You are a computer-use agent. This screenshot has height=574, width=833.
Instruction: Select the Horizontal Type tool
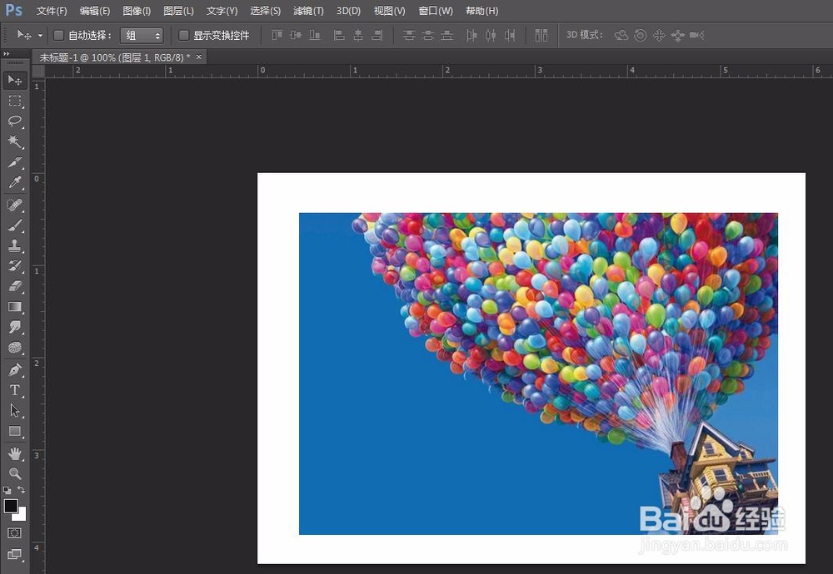[15, 390]
